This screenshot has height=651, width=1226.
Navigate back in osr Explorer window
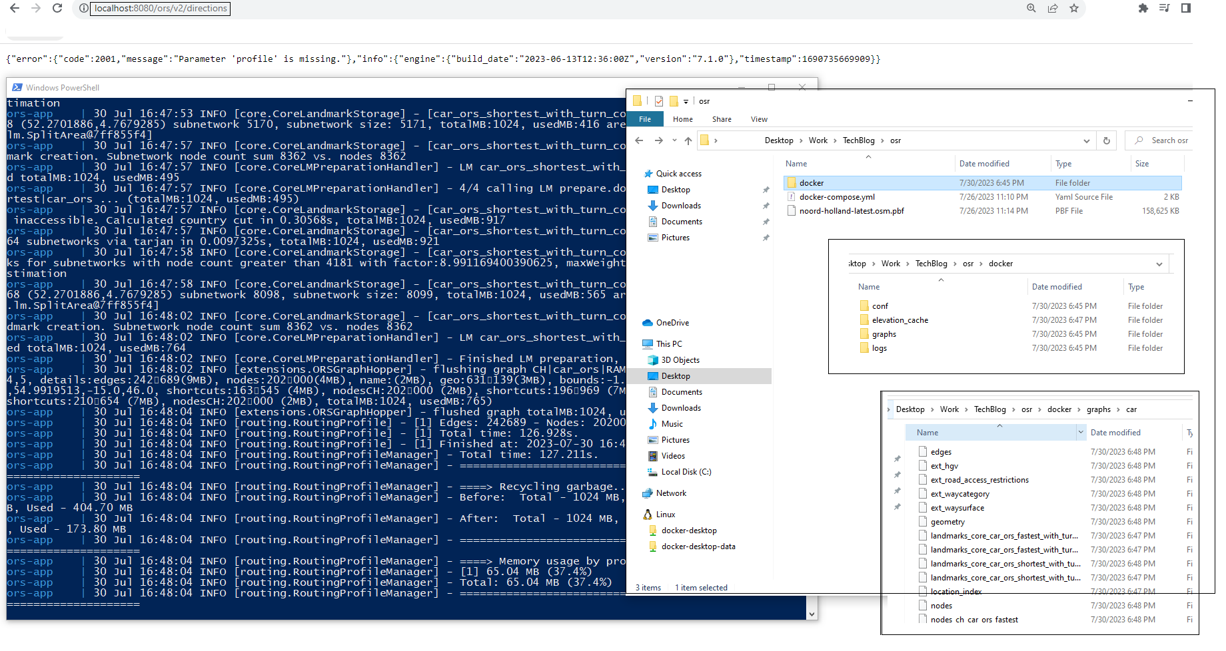tap(640, 140)
